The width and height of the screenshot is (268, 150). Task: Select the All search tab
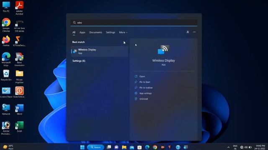pyautogui.click(x=74, y=32)
